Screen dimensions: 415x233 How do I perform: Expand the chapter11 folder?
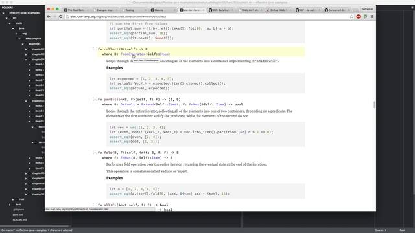pos(26,194)
